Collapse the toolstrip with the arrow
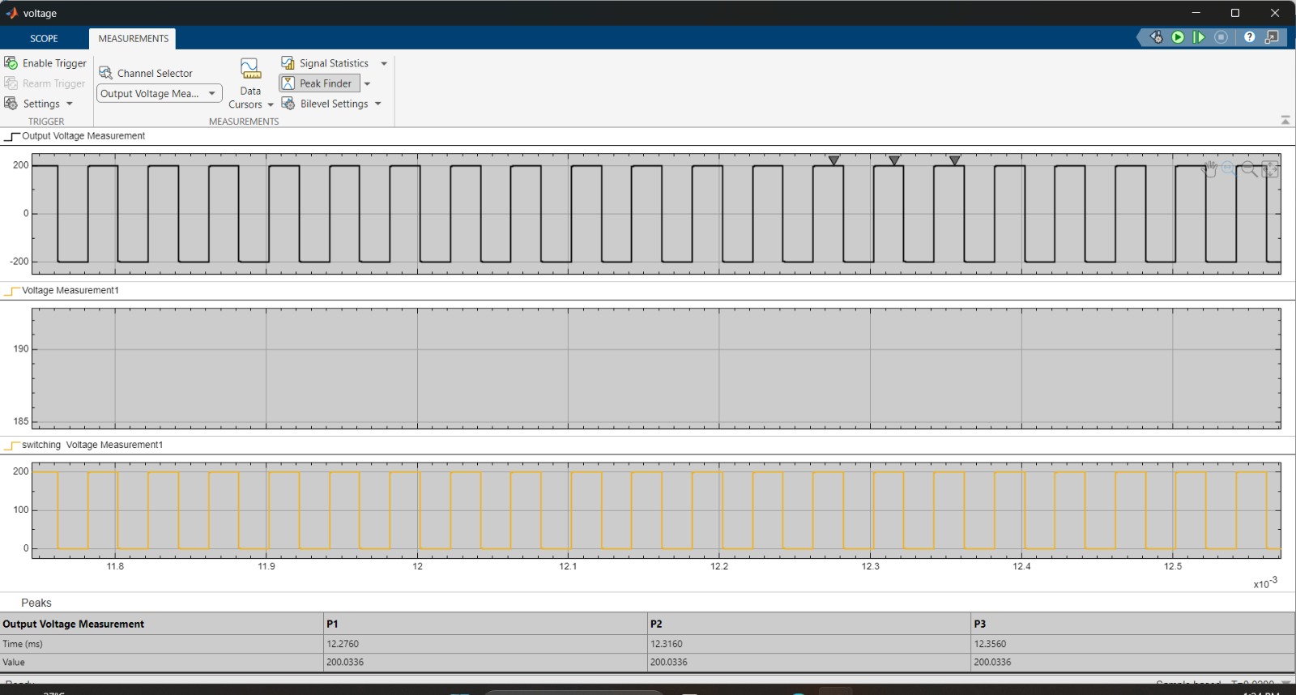 (1285, 120)
